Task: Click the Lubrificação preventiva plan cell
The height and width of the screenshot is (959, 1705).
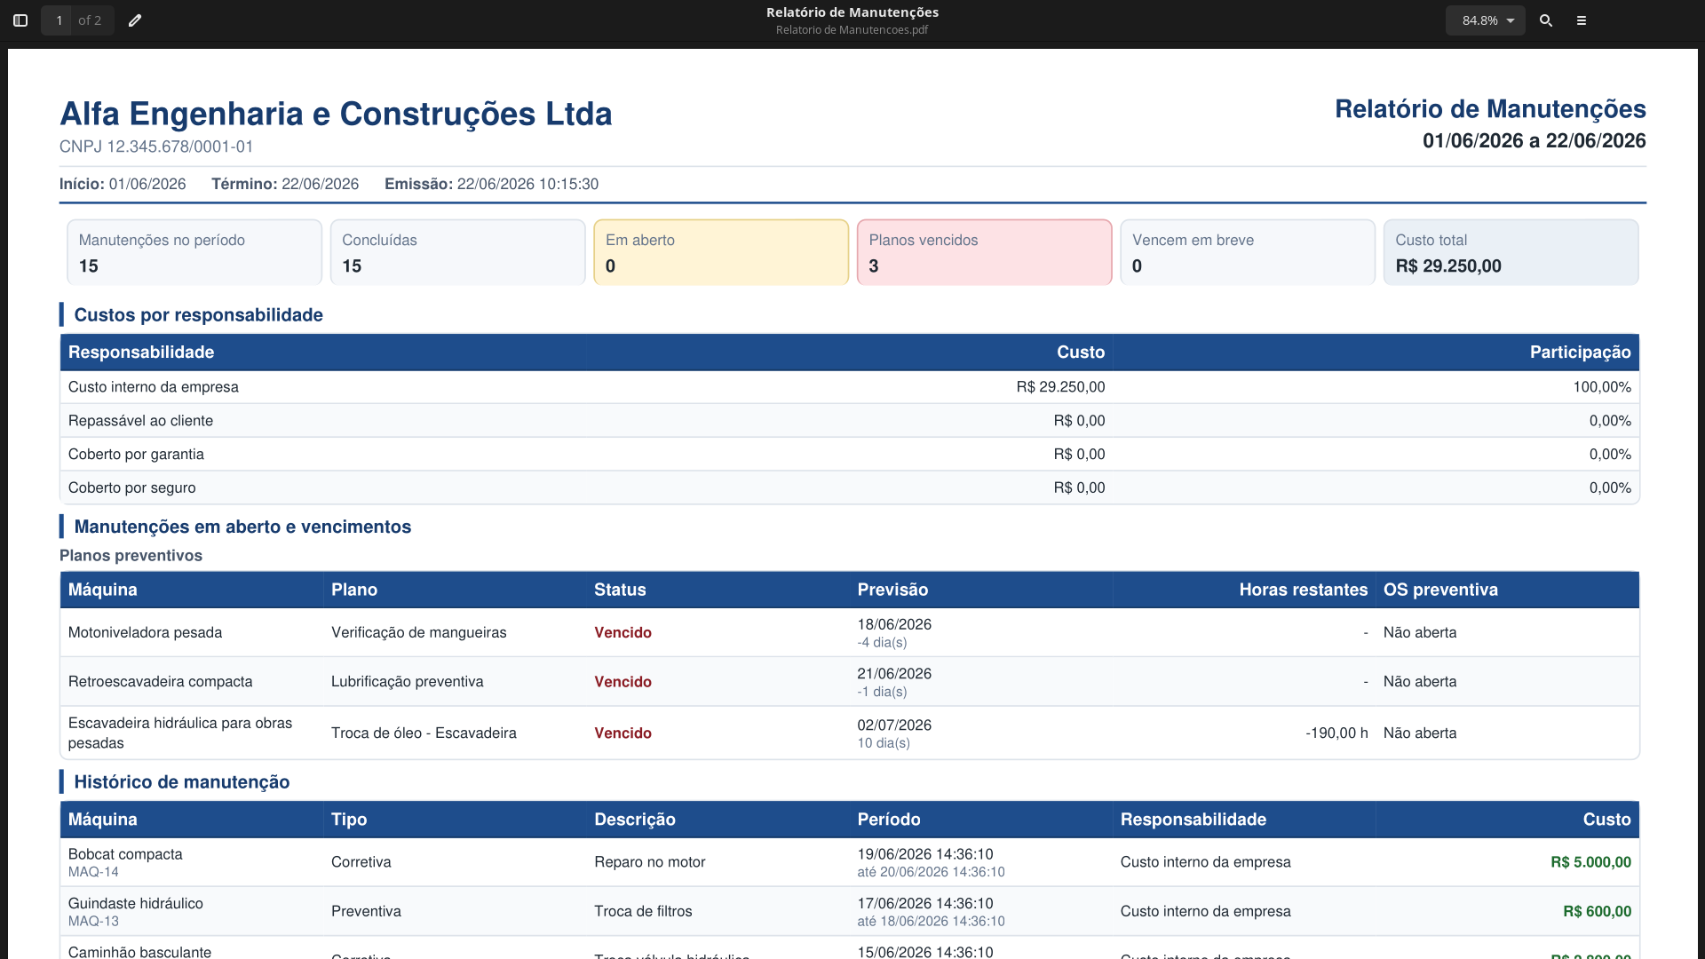Action: click(x=408, y=682)
